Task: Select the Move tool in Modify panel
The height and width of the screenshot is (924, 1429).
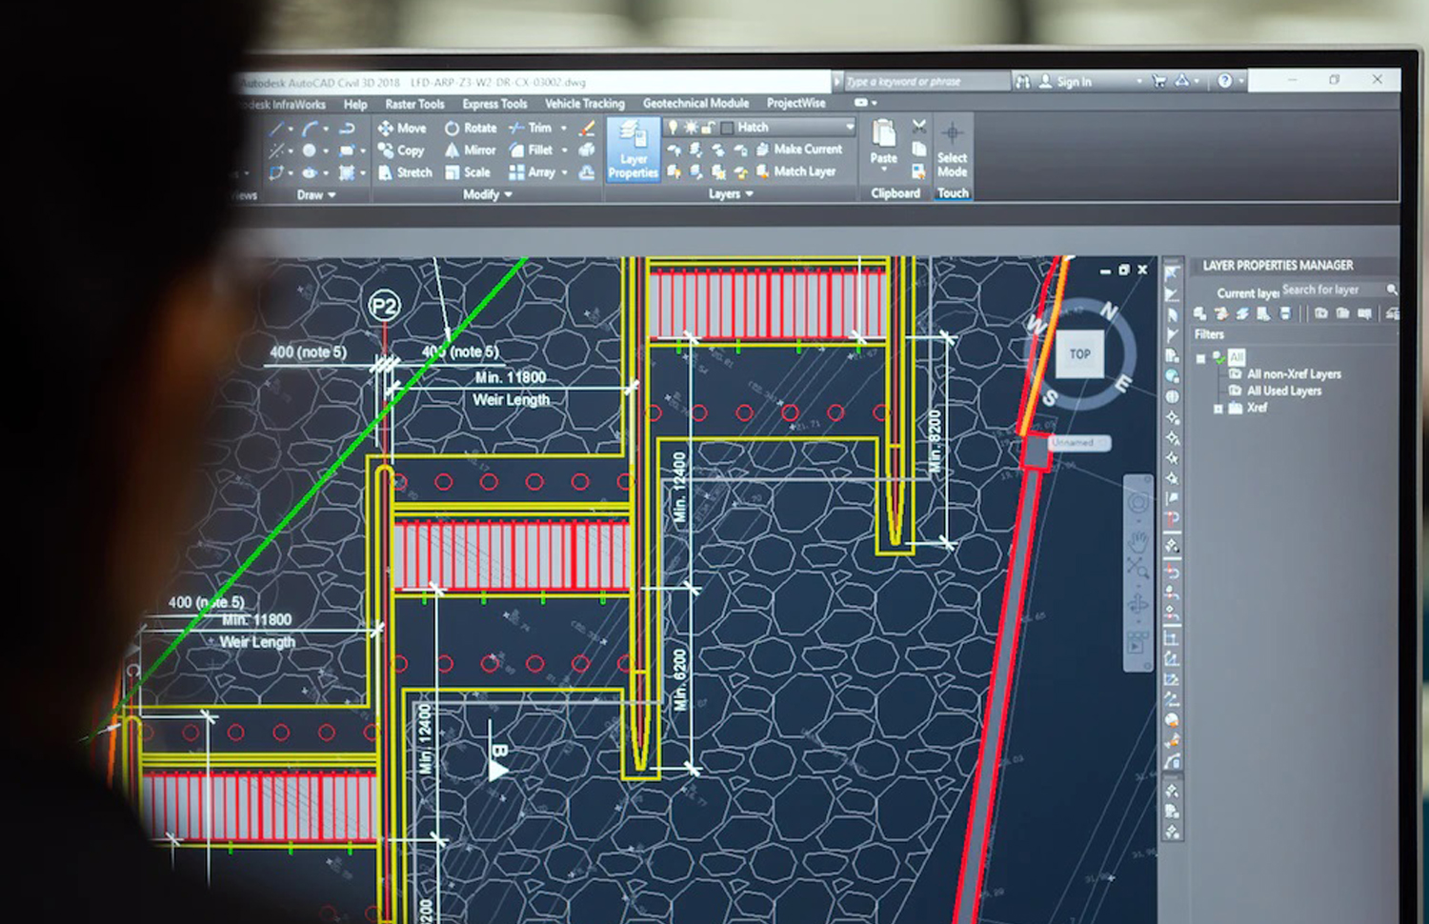Action: [402, 128]
